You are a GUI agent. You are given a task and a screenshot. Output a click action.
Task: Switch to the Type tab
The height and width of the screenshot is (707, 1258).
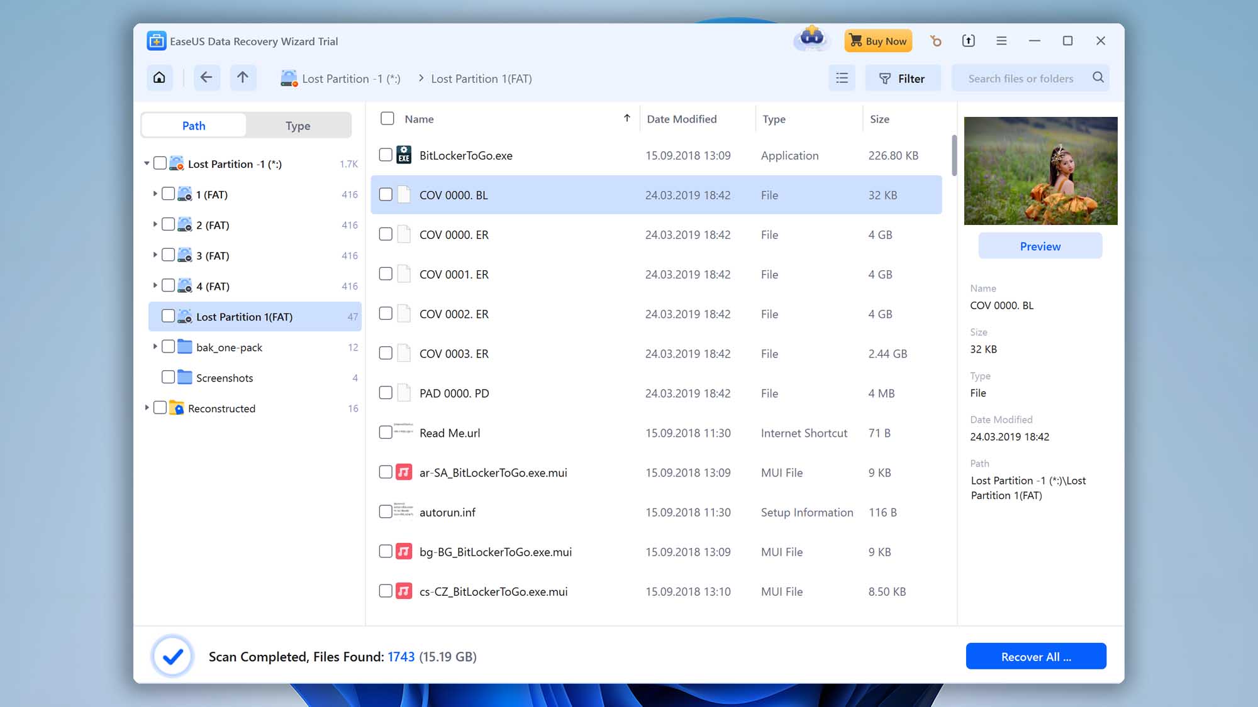298,125
